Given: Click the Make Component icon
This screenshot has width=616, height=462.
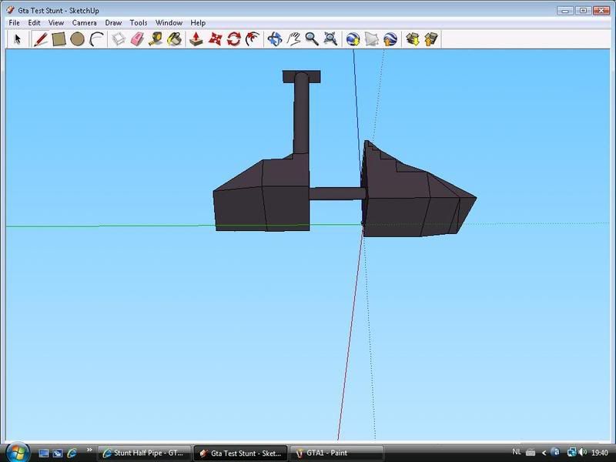Looking at the screenshot, I should pos(119,39).
